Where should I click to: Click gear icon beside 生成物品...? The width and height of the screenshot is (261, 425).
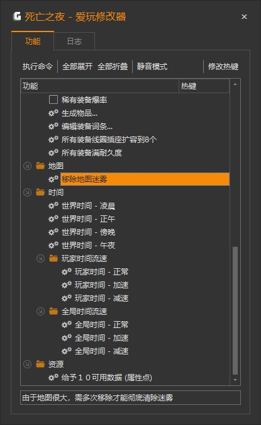pyautogui.click(x=53, y=113)
